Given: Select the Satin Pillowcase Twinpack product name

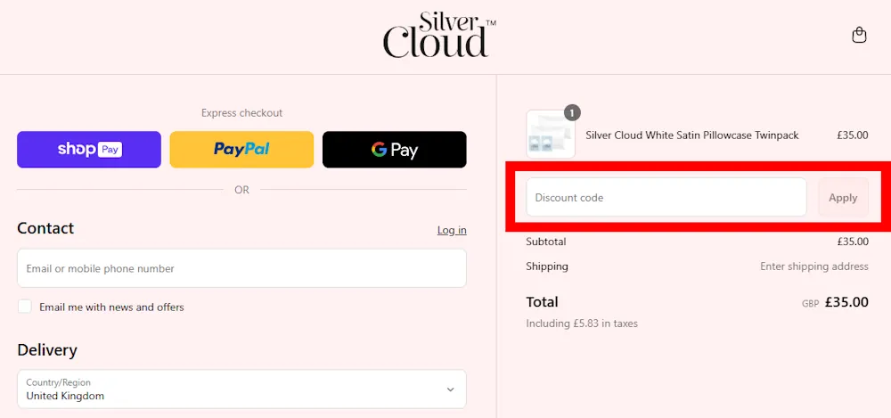Looking at the screenshot, I should tap(691, 135).
